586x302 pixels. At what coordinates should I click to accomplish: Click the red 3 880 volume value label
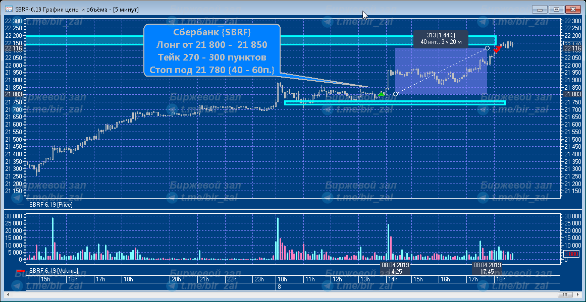pos(573,254)
